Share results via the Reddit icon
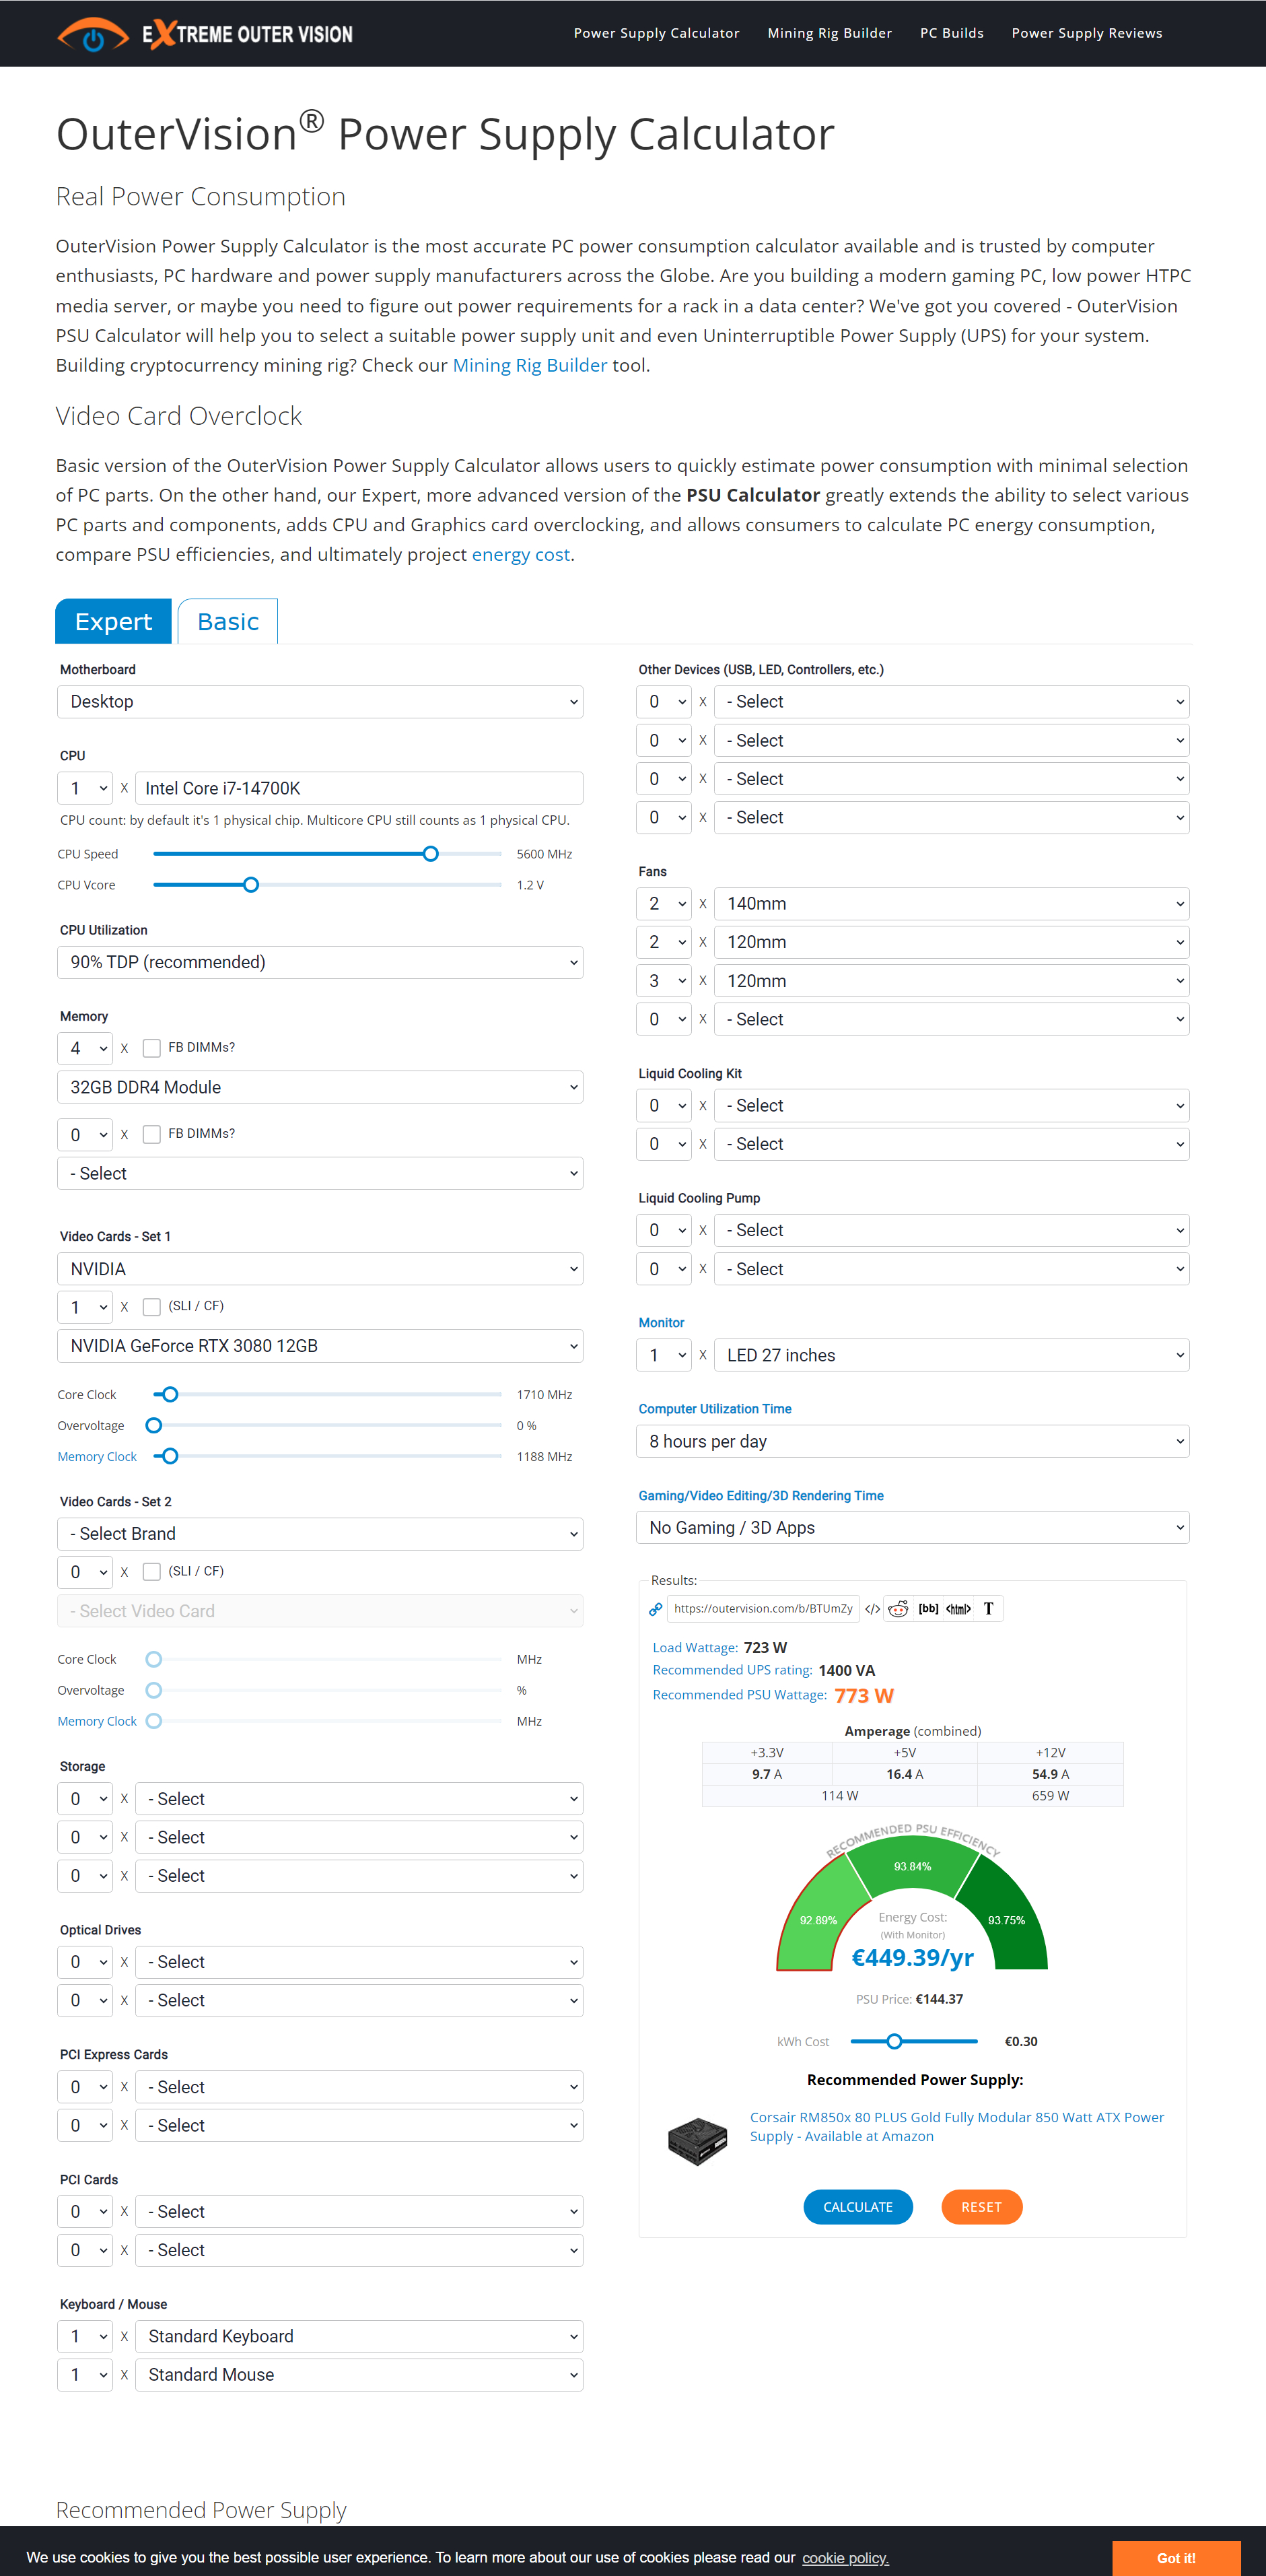This screenshot has width=1266, height=2576. click(x=899, y=1608)
